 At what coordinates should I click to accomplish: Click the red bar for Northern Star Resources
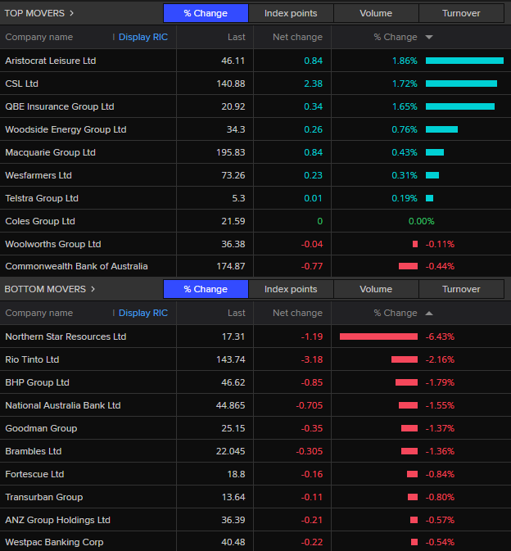click(x=378, y=336)
